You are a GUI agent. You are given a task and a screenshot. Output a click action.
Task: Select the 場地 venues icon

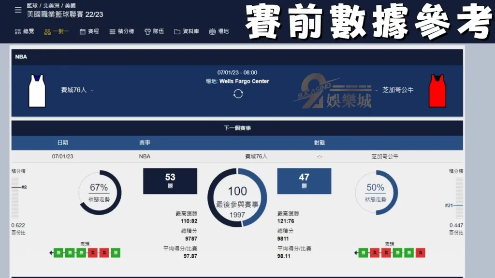[x=218, y=31]
